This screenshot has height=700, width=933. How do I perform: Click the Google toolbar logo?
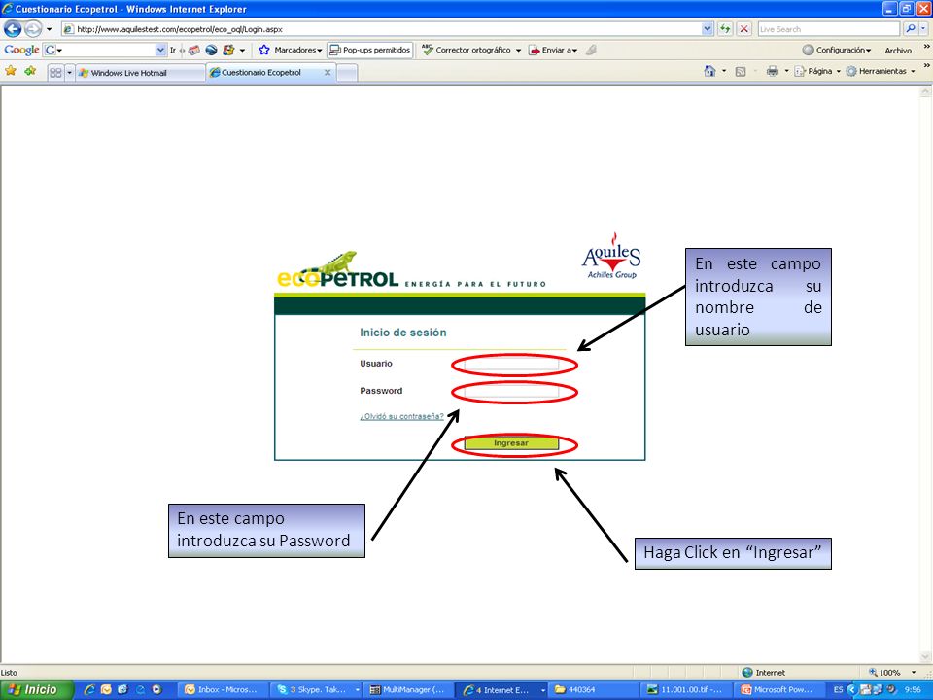[21, 50]
